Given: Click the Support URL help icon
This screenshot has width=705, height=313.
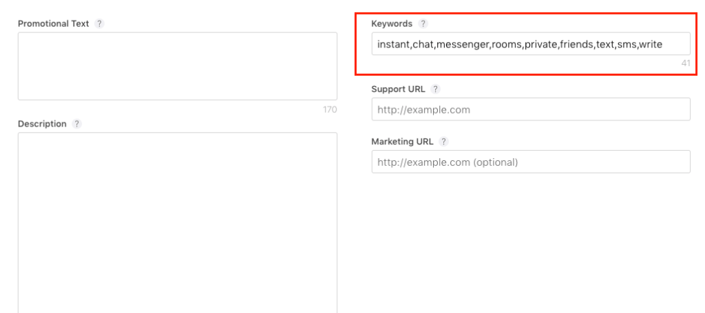Looking at the screenshot, I should pyautogui.click(x=435, y=89).
